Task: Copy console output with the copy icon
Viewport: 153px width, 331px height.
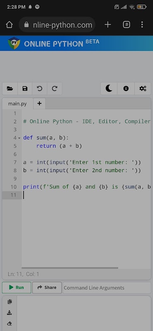Action: pyautogui.click(x=10, y=302)
